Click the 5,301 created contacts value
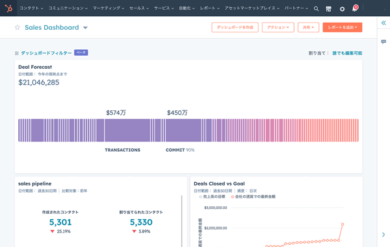Image resolution: width=390 pixels, height=247 pixels. [x=60, y=222]
